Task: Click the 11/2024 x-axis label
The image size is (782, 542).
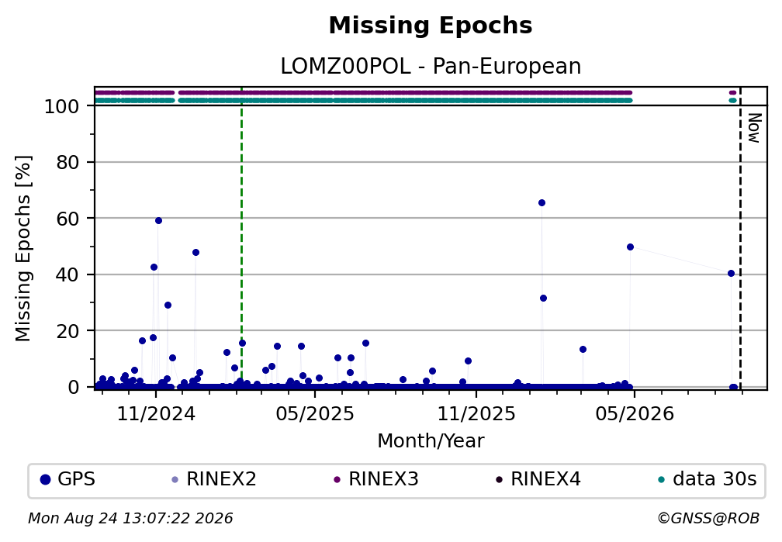Action: click(x=156, y=414)
